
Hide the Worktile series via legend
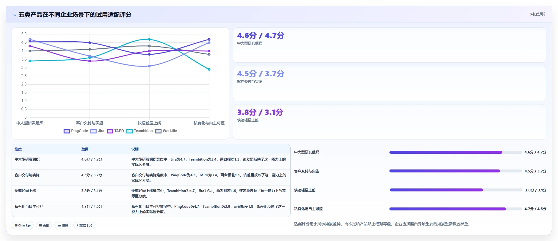pos(166,131)
